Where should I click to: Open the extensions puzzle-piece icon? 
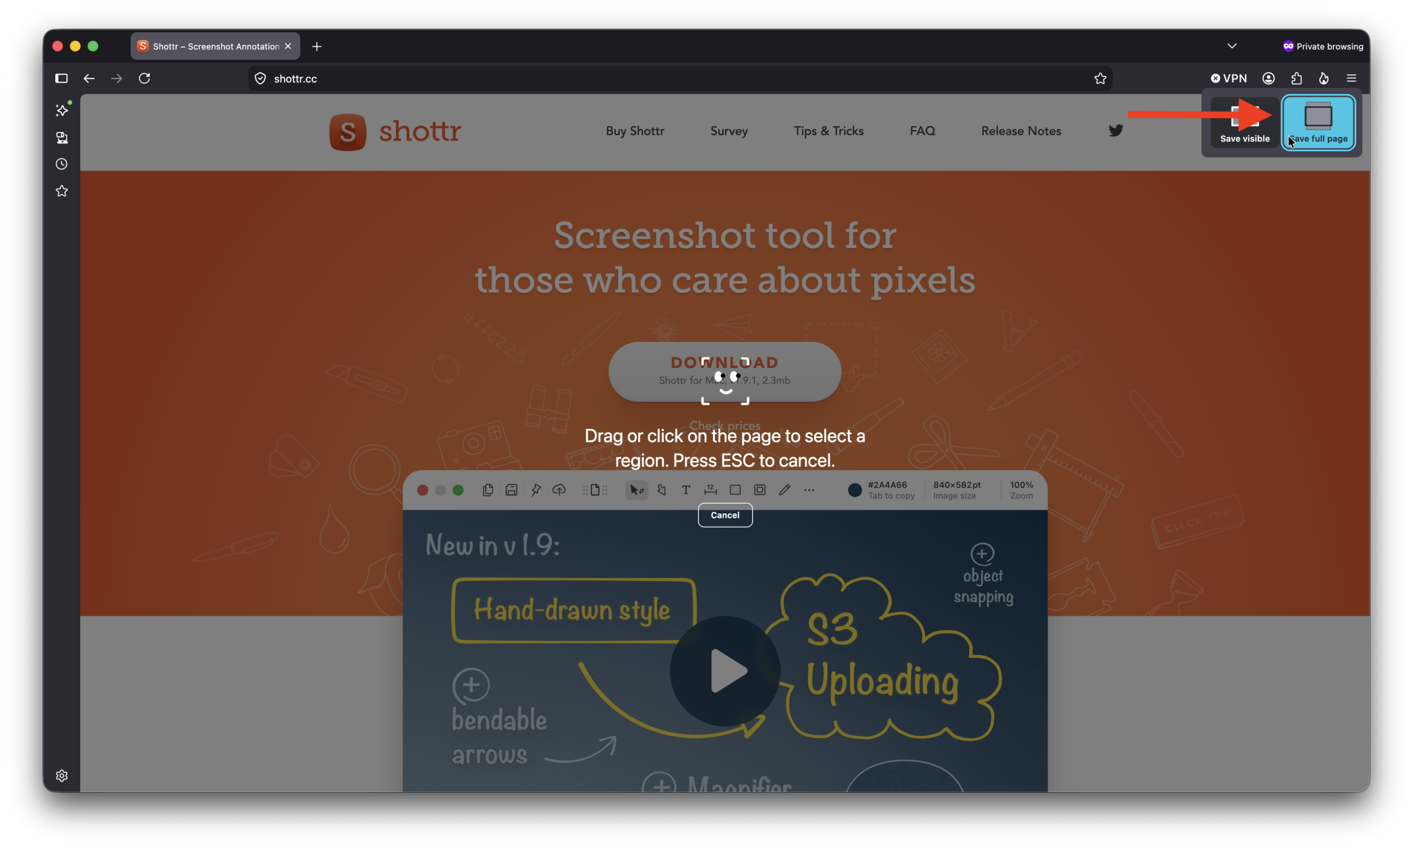pos(1295,78)
